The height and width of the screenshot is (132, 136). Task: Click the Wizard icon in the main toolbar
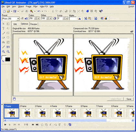coord(31,11)
